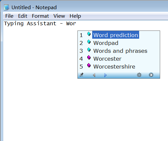Click the cyan cube icon beside Word prediction
The image size is (168, 141).
point(89,34)
